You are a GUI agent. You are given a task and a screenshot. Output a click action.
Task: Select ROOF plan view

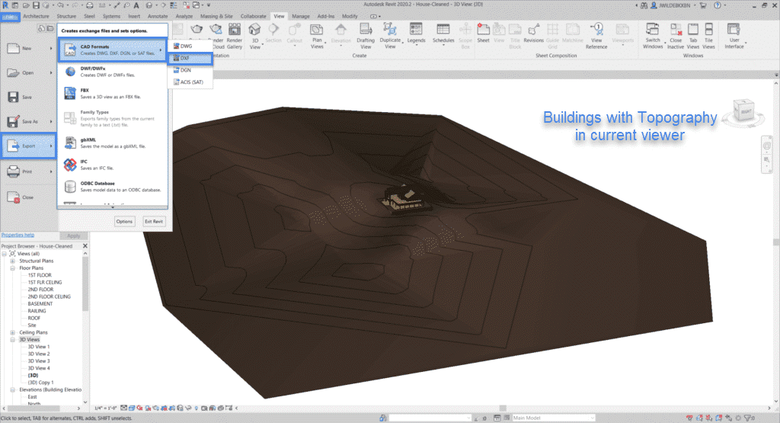pyautogui.click(x=34, y=318)
